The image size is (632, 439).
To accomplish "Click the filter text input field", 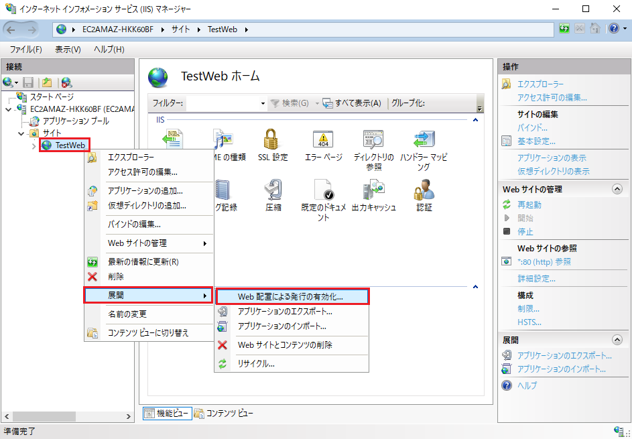I will point(223,104).
